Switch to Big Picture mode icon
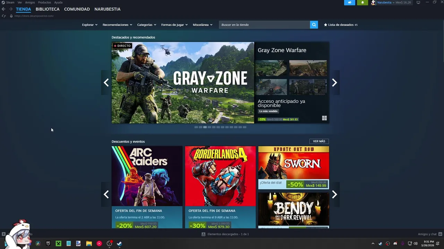Image resolution: width=444 pixels, height=249 pixels. point(418,2)
